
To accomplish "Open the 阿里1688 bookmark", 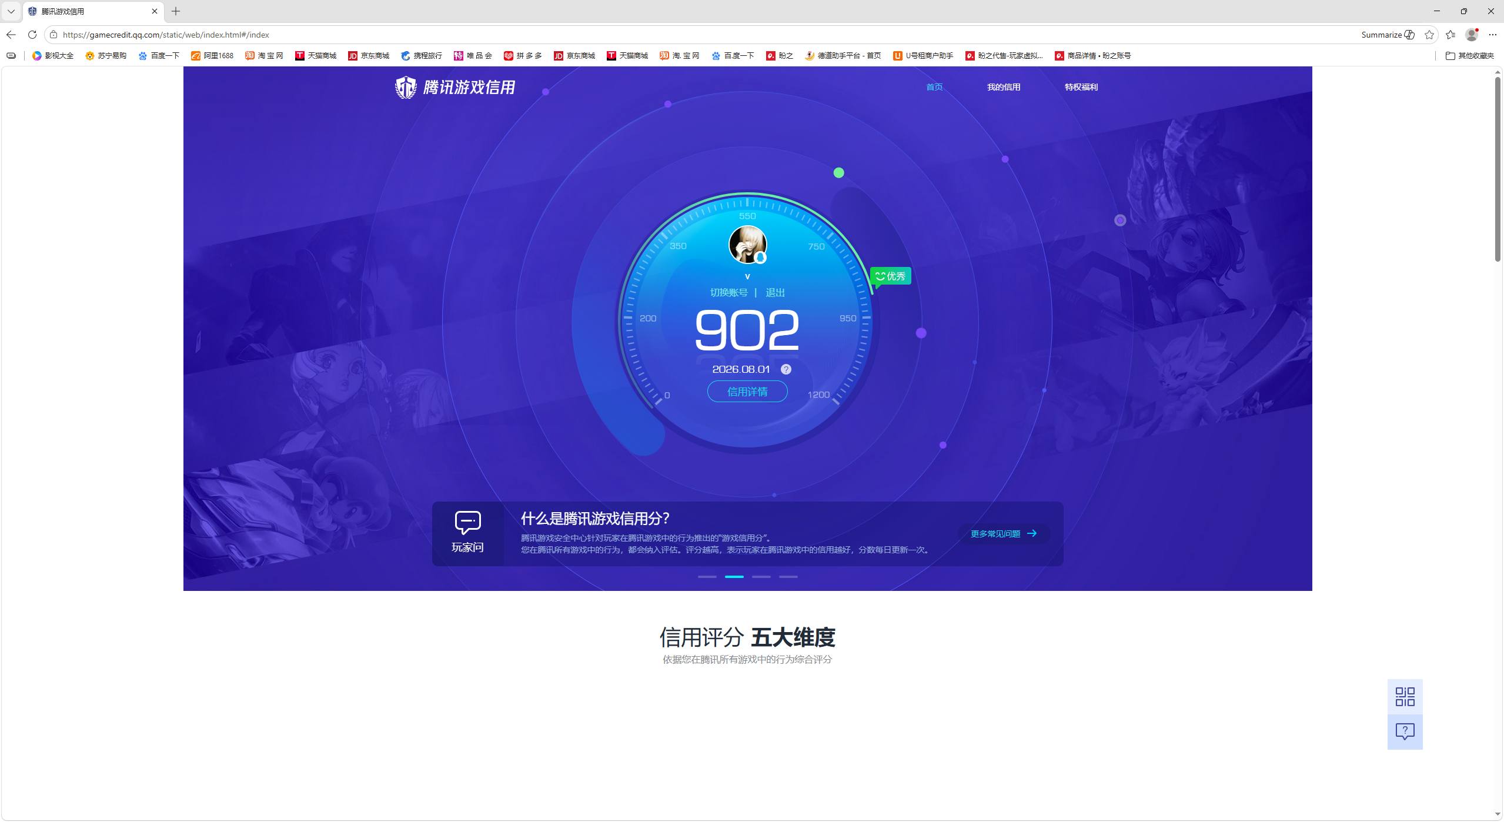I will pos(212,56).
